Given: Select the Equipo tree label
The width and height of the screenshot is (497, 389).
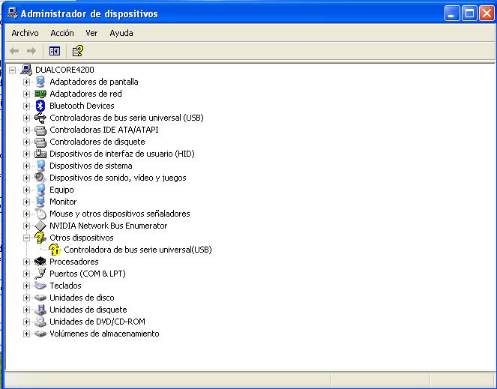Looking at the screenshot, I should coord(61,190).
